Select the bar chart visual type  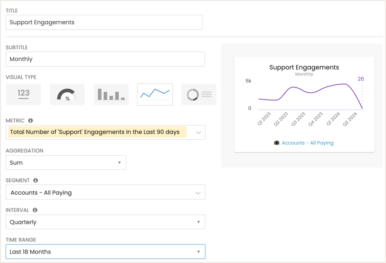tap(111, 94)
